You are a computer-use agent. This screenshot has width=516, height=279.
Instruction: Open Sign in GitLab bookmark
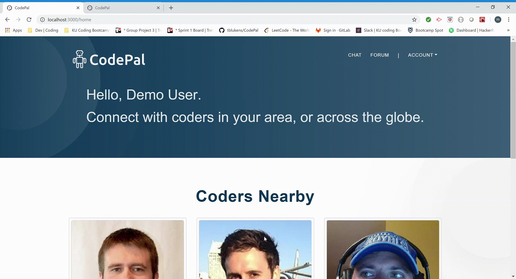pos(333,30)
